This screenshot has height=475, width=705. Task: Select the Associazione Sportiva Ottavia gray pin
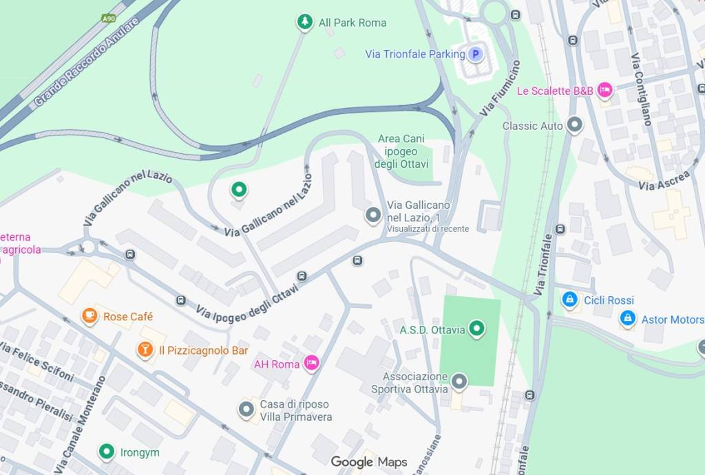(459, 381)
